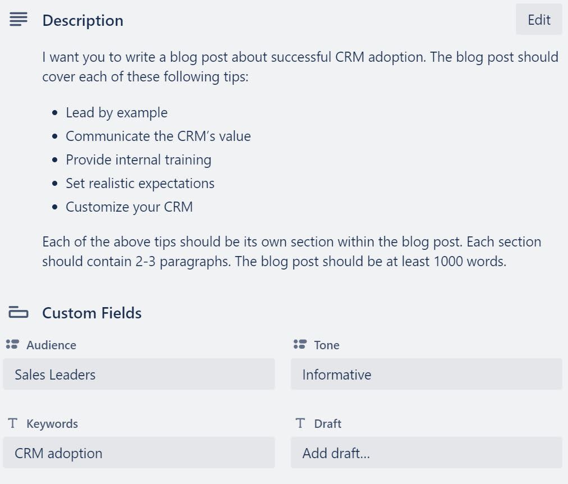Screen dimensions: 568x484
Task: Click the Custom Fields heading
Action: (x=91, y=313)
